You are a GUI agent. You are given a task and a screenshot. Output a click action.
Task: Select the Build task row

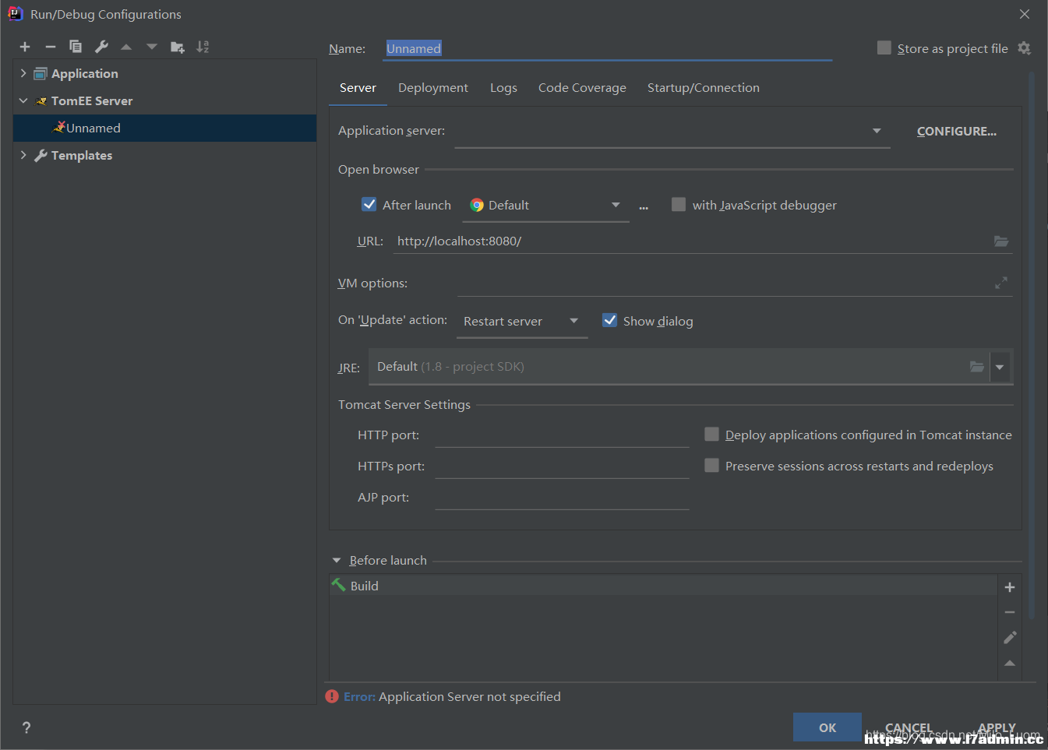[663, 586]
